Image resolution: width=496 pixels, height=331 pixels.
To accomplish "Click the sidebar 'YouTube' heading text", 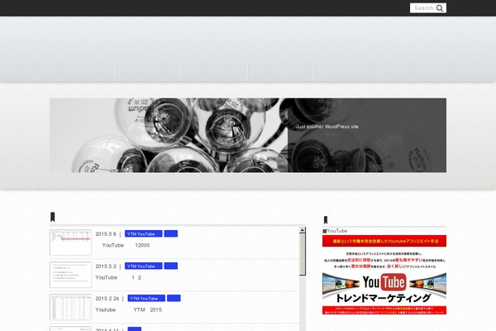I will click(x=337, y=231).
